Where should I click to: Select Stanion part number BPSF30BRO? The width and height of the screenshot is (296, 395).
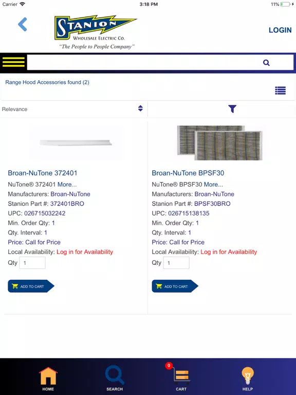[x=212, y=204]
